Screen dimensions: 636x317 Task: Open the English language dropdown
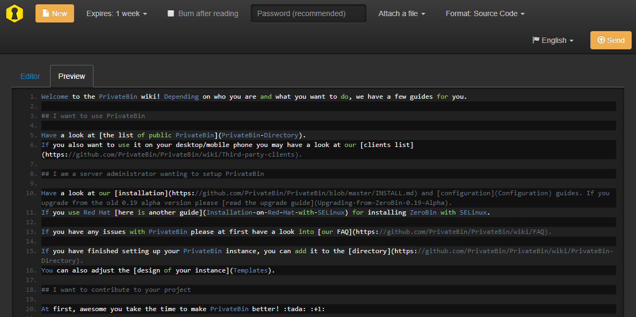pyautogui.click(x=553, y=40)
